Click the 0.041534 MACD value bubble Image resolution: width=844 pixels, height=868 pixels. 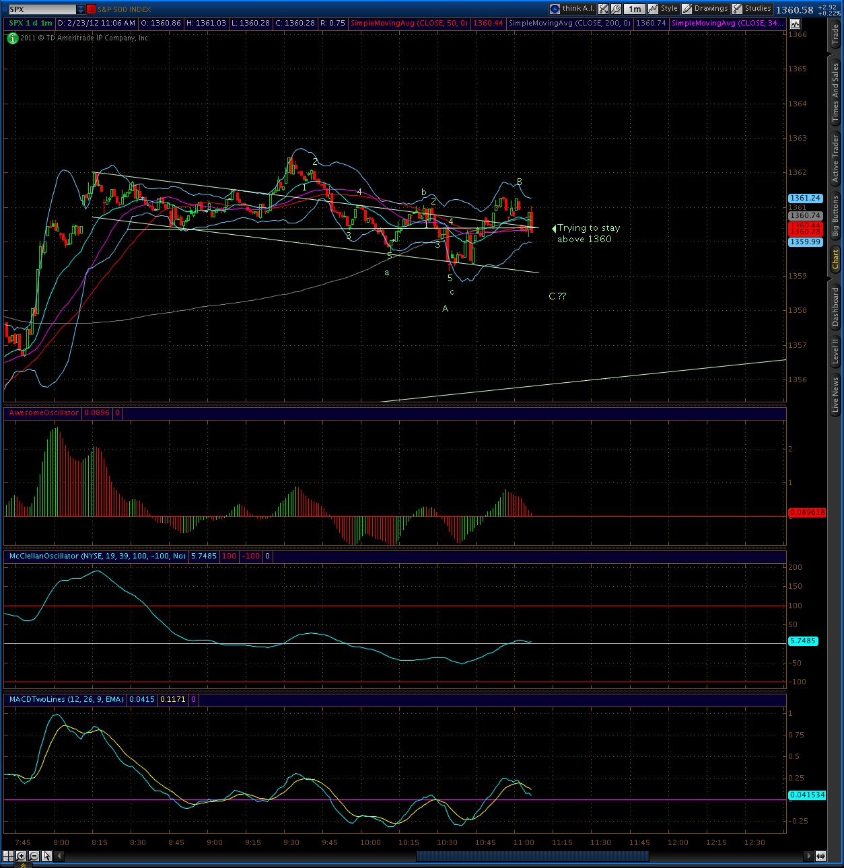point(806,795)
